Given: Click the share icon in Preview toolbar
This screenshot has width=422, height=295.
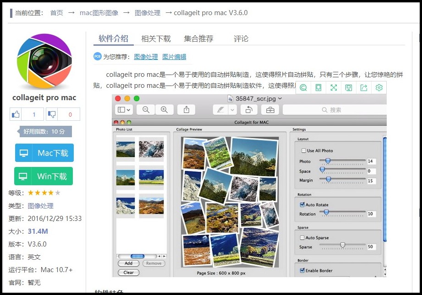Looking at the screenshot, I should click(186, 110).
